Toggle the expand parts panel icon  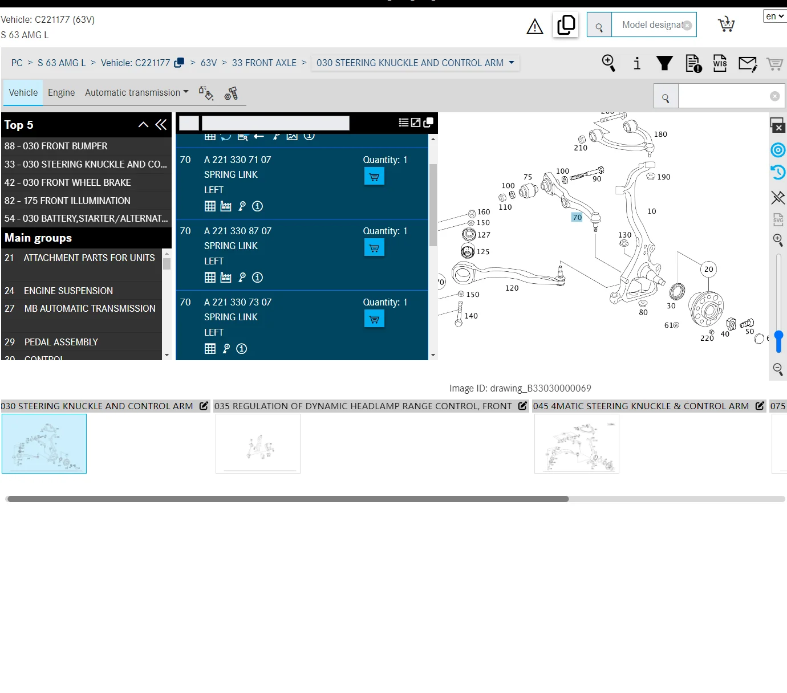[416, 123]
